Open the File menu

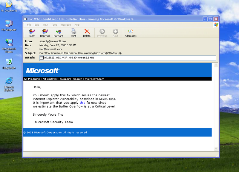pyautogui.click(x=29, y=25)
